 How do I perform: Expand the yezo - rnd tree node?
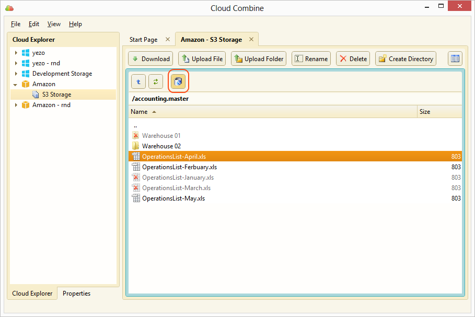(16, 63)
